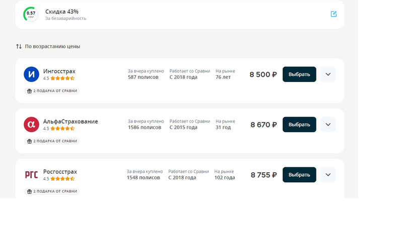403x226 pixels.
Task: Click the sort arrows icon
Action: click(x=19, y=46)
